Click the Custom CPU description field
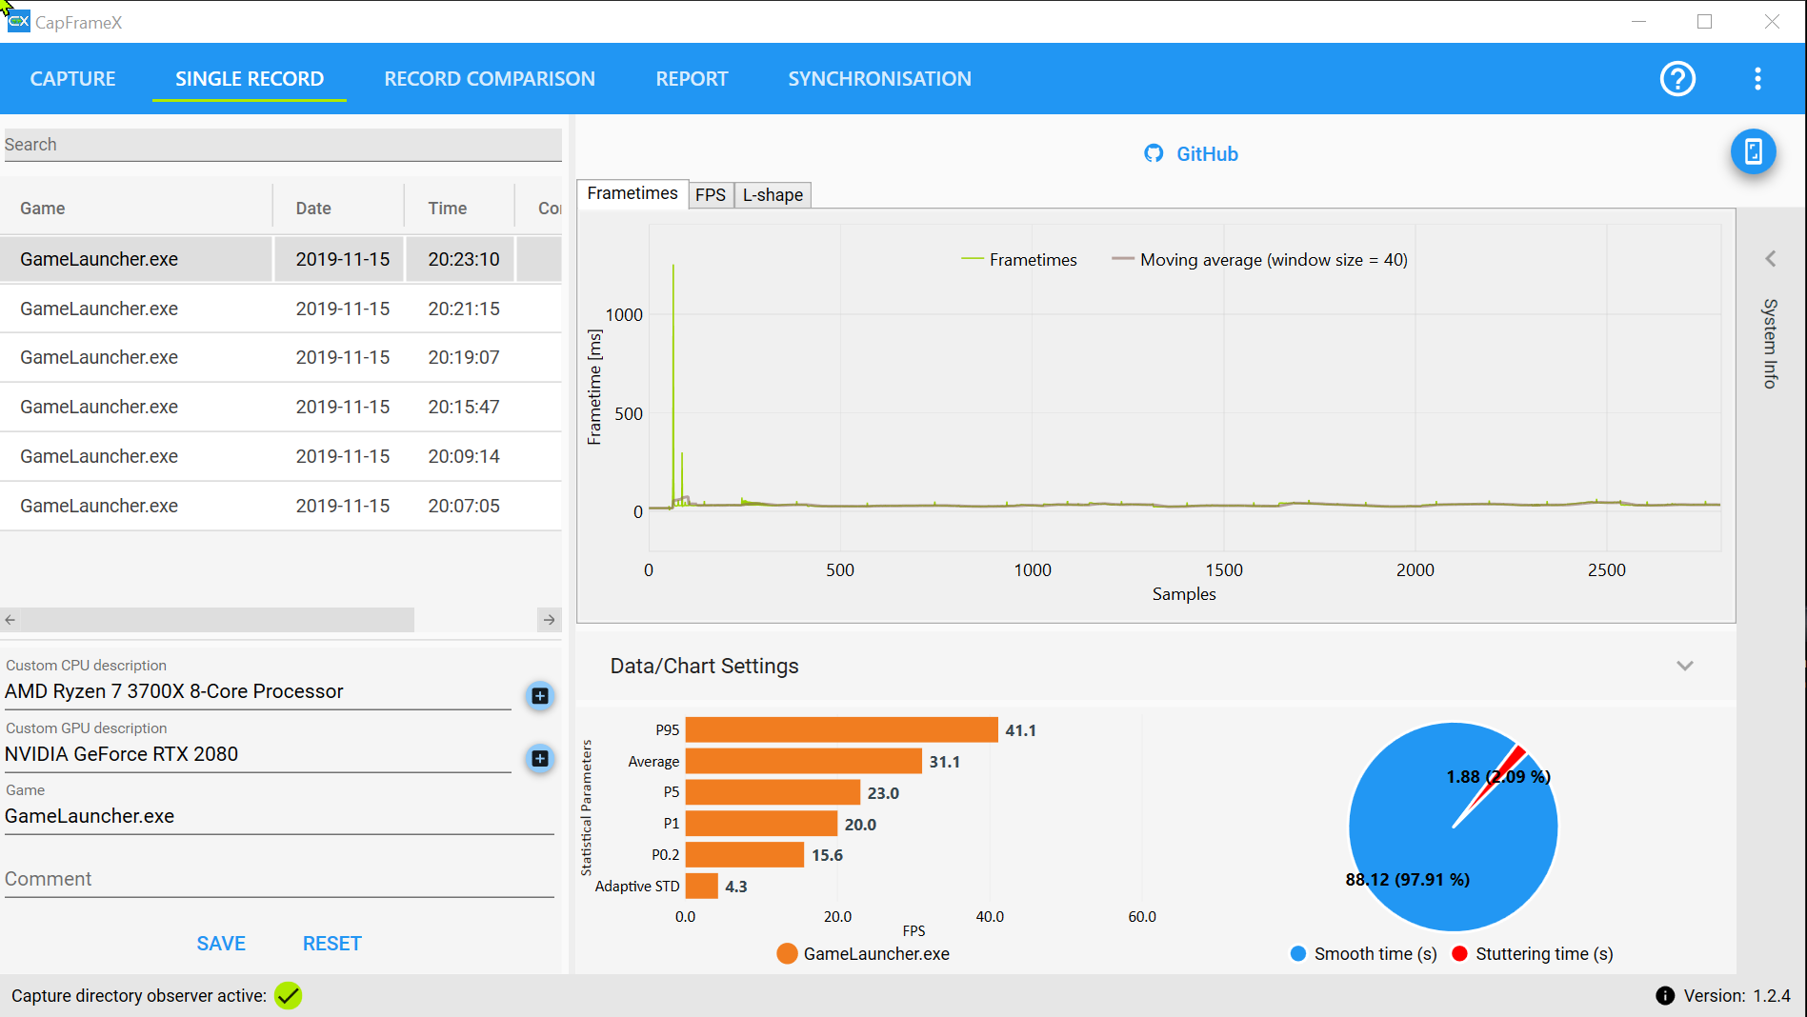Screen dimensions: 1807x1017 [x=258, y=691]
